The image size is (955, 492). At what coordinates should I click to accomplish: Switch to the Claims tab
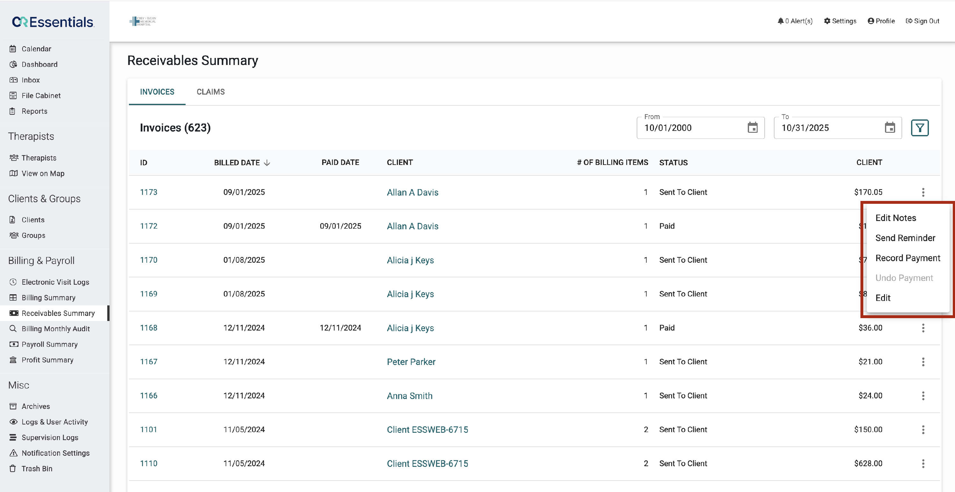tap(210, 92)
